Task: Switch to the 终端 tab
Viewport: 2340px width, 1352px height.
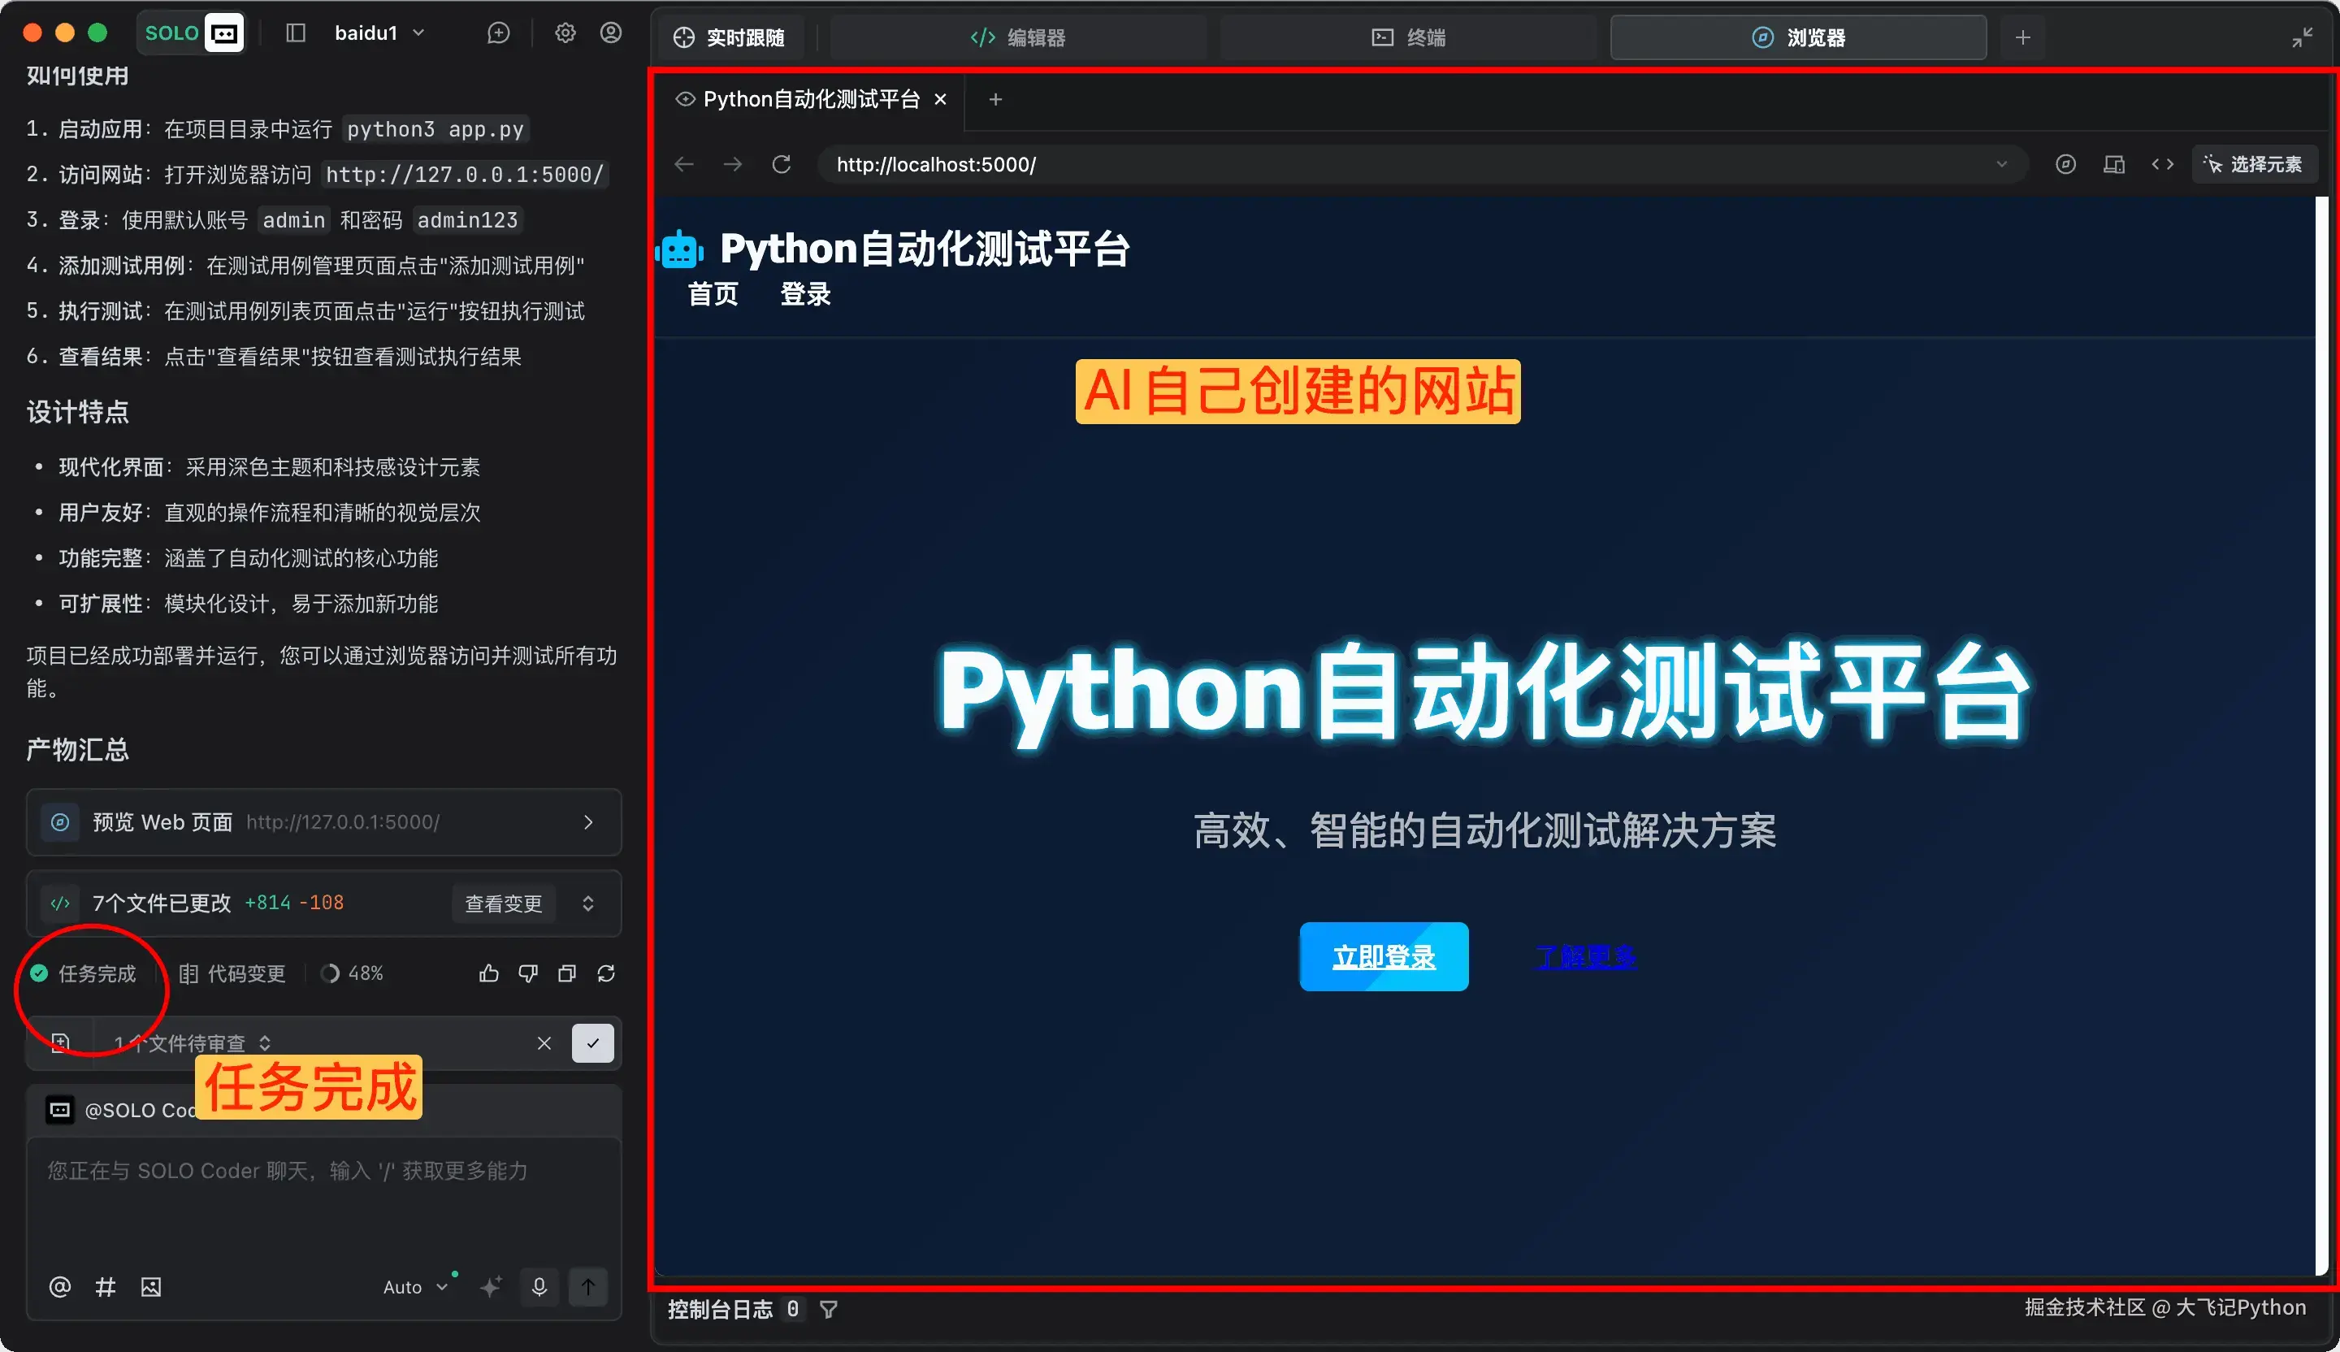Action: pos(1408,37)
